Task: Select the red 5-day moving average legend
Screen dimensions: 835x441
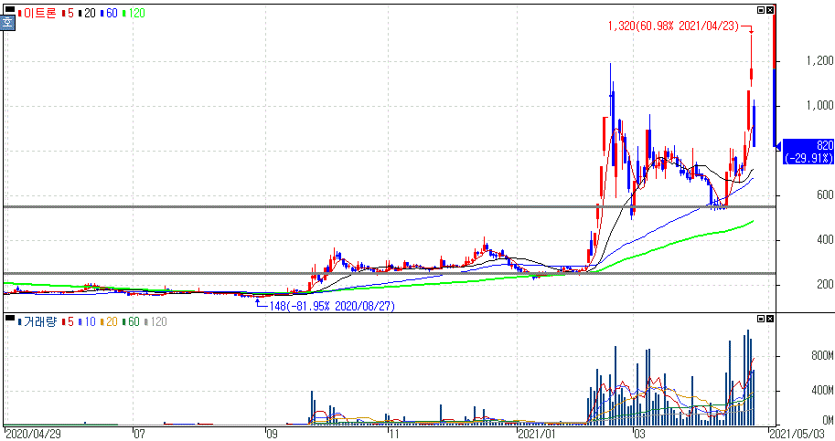Action: [x=68, y=14]
